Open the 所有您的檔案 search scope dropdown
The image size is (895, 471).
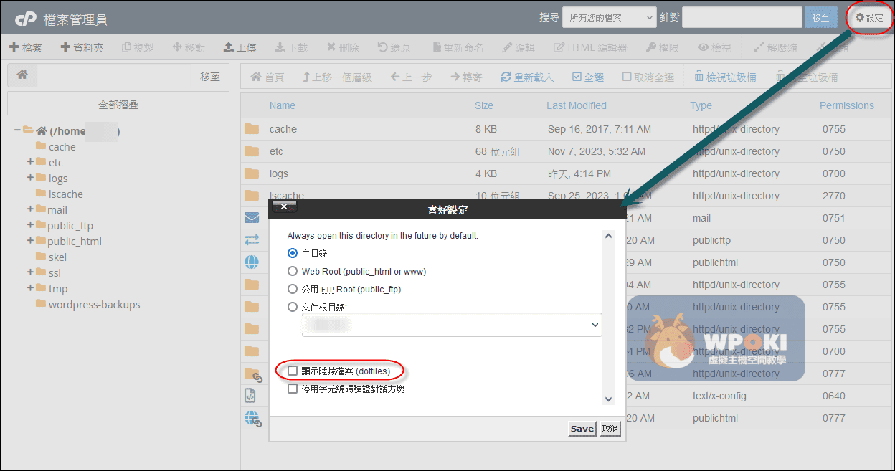pyautogui.click(x=609, y=17)
